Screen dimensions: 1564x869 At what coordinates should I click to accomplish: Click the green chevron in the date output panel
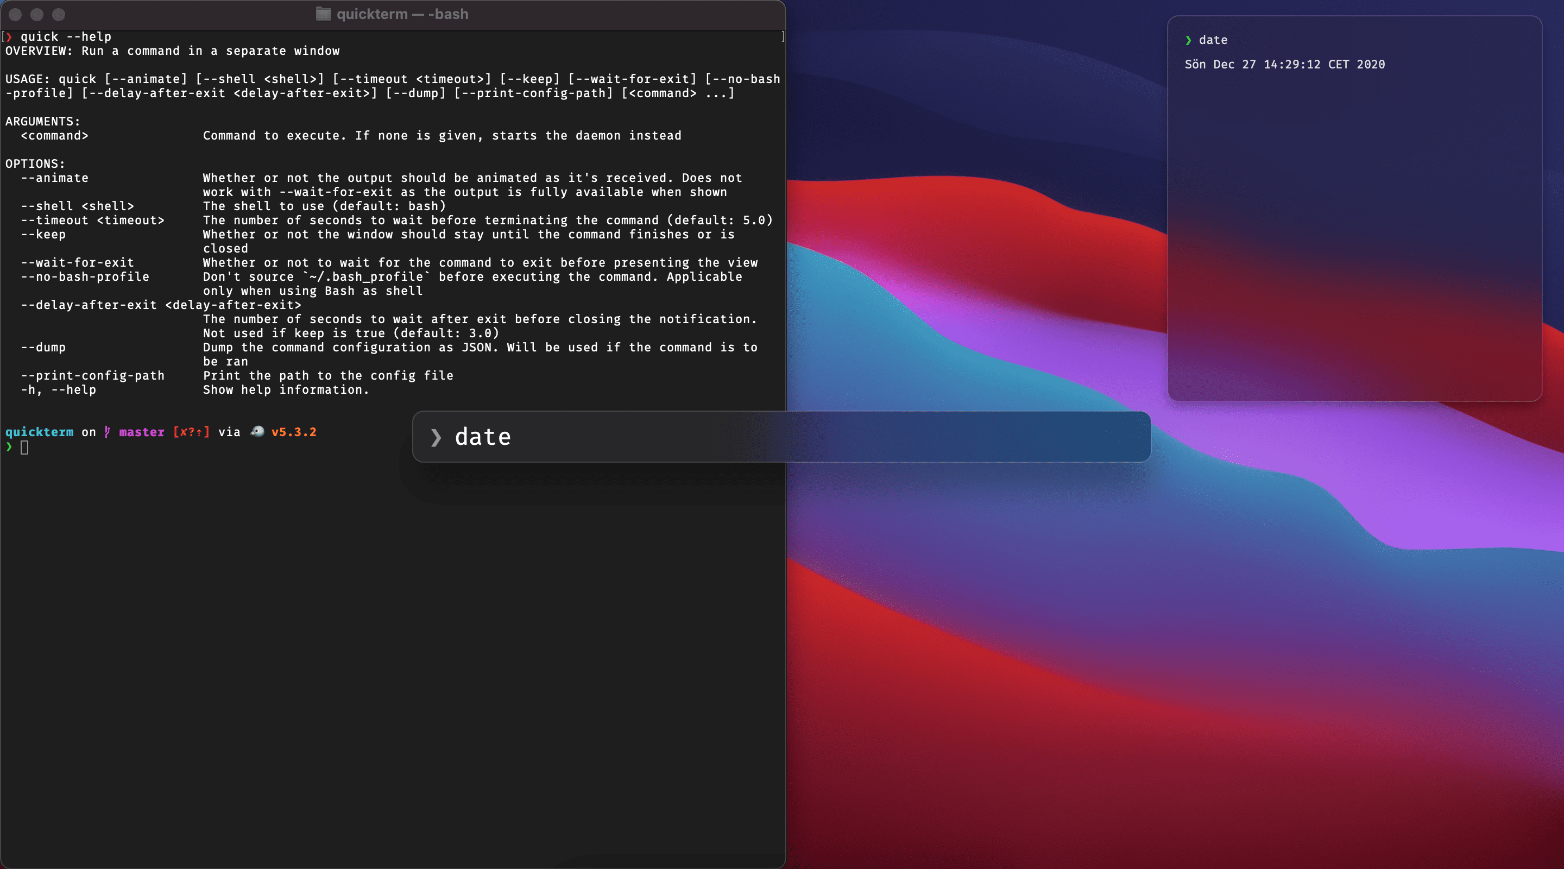pyautogui.click(x=1188, y=40)
